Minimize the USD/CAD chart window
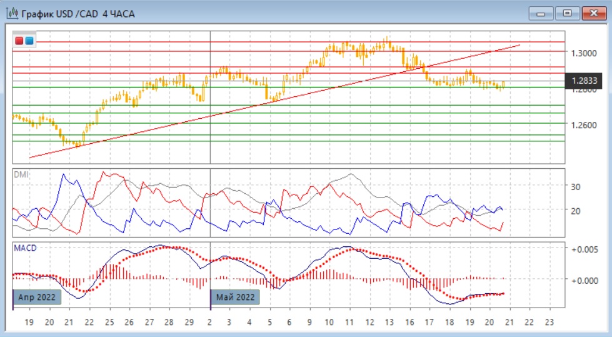 (x=541, y=13)
